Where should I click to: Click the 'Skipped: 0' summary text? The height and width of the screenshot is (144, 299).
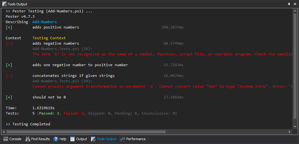coord(99,114)
